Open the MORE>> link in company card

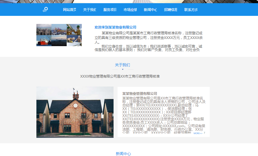tap(198, 134)
